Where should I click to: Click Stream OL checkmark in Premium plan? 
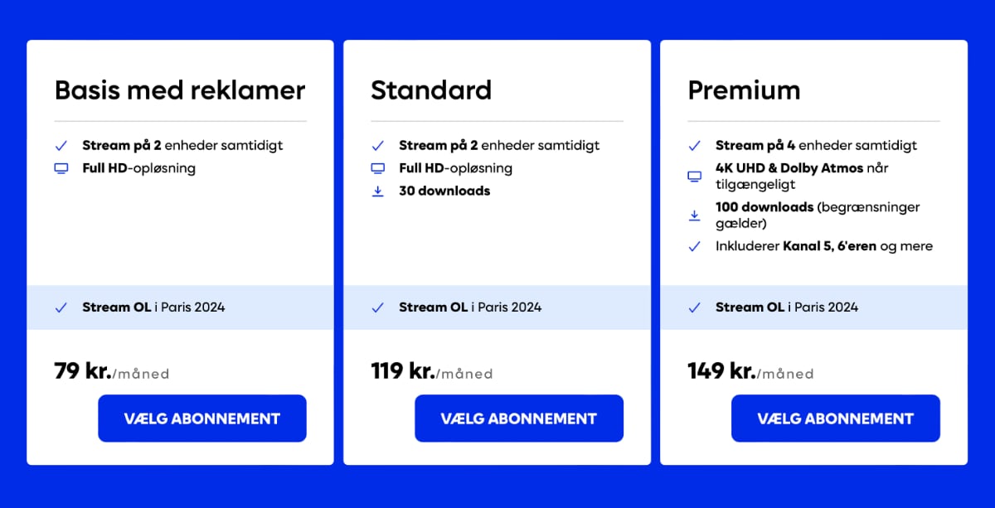[x=694, y=307]
